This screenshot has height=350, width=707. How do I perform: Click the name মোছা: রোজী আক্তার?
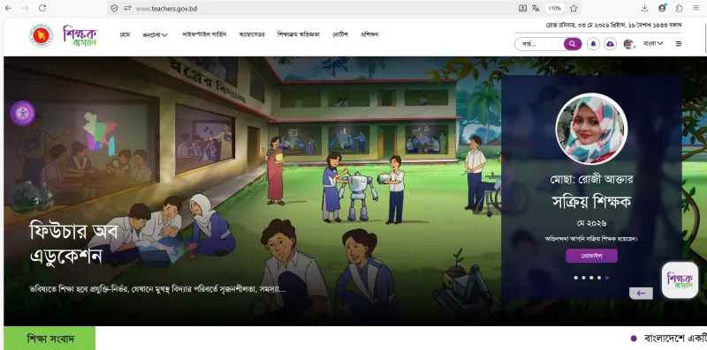click(x=591, y=180)
